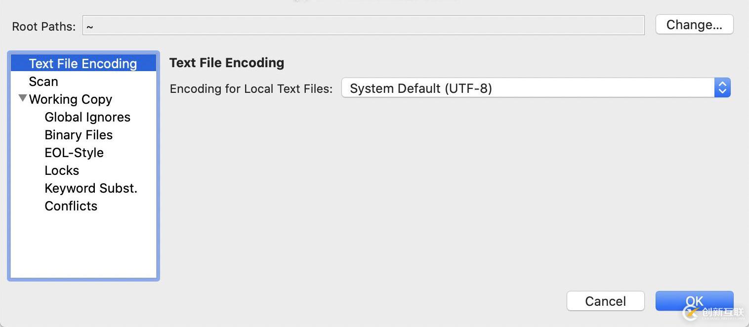Image resolution: width=749 pixels, height=327 pixels.
Task: Click the Change... button for root paths
Action: (x=694, y=25)
